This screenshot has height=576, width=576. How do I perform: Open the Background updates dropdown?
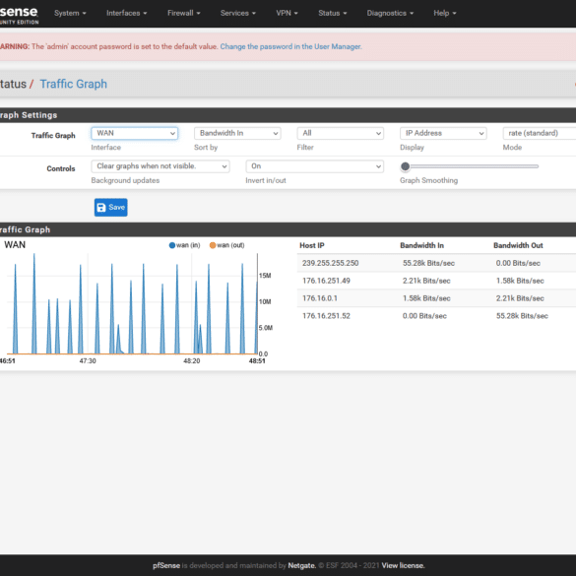pyautogui.click(x=160, y=166)
